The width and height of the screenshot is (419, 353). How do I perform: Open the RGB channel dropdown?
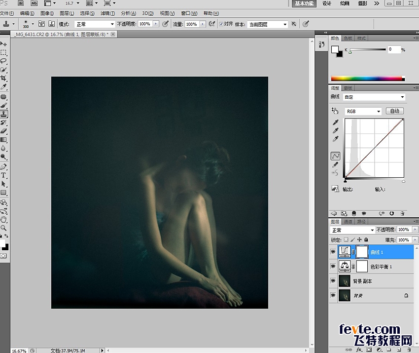click(363, 111)
